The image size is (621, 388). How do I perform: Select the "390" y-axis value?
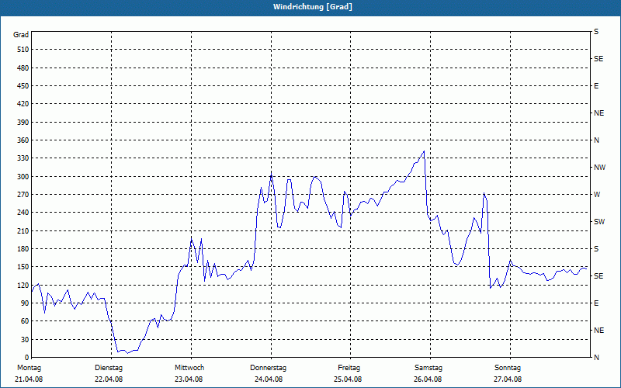point(23,123)
